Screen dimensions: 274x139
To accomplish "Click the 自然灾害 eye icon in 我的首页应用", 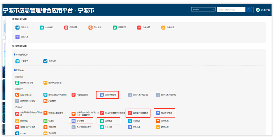I will [18, 37].
